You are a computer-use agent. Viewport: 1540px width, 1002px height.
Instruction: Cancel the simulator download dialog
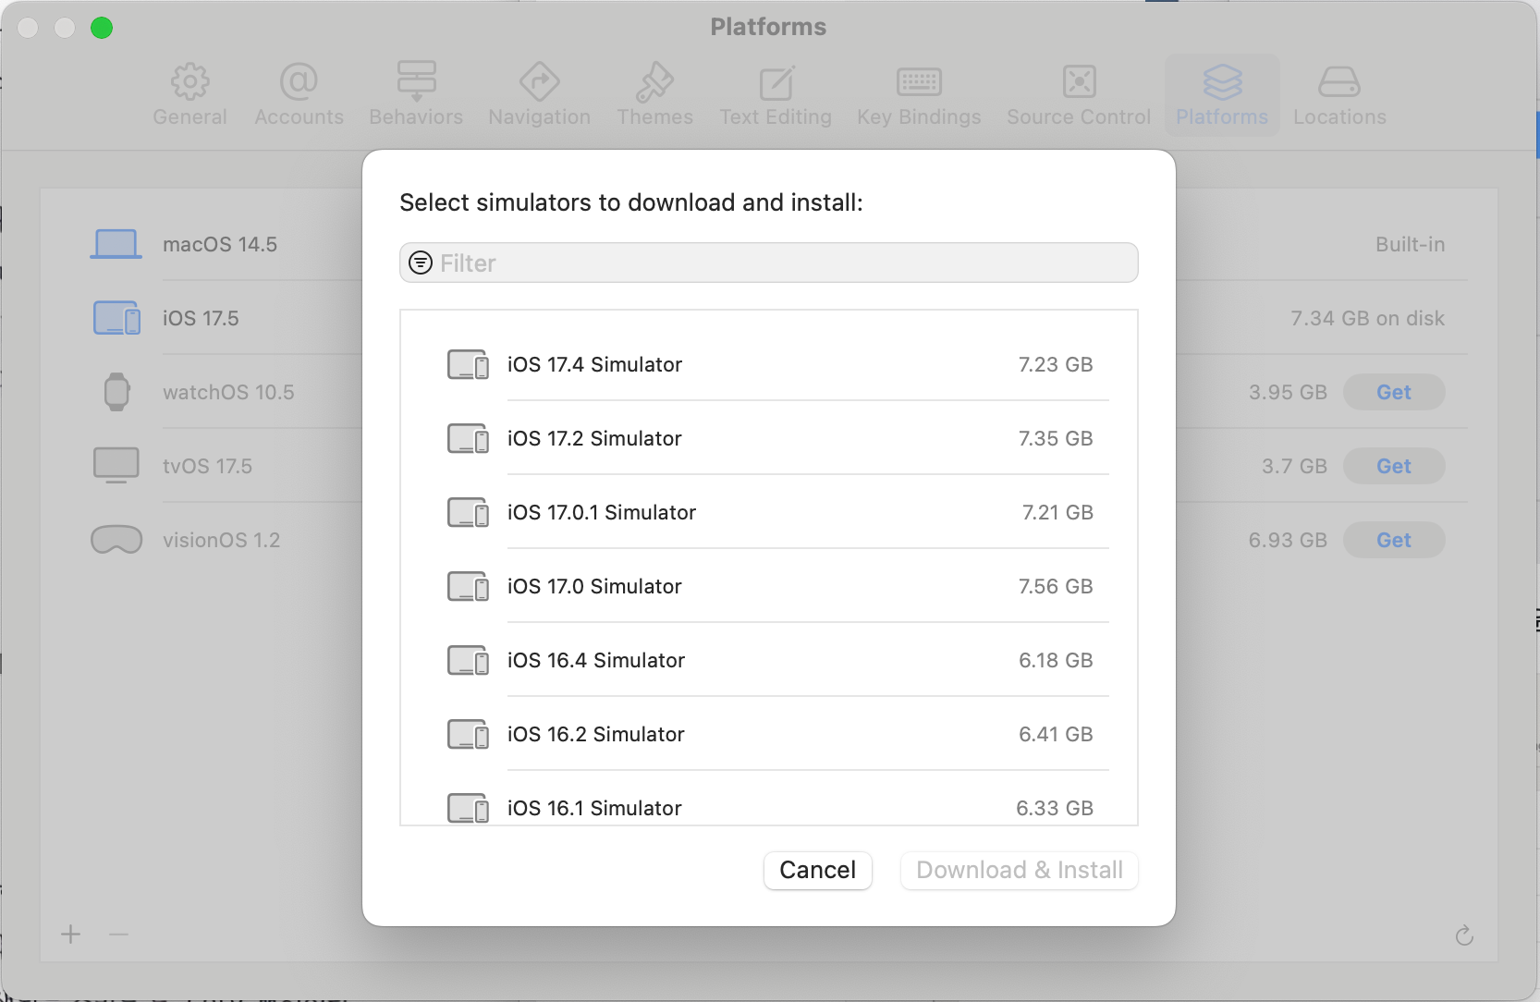818,870
